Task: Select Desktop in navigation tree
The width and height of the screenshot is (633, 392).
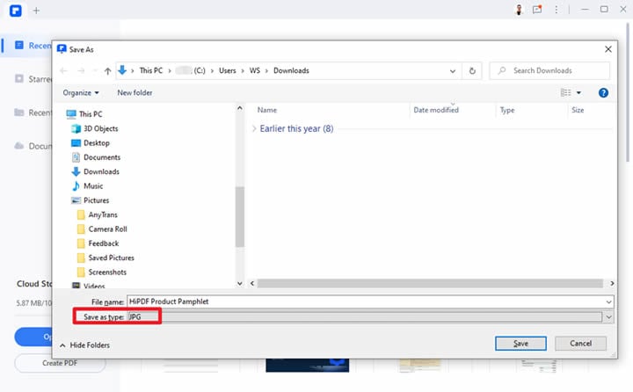Action: pos(91,143)
